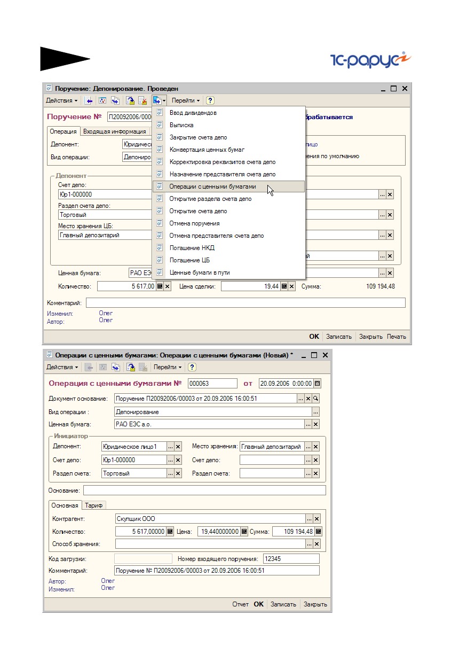Image resolution: width=467 pixels, height=662 pixels.
Task: Click OK in Операции с ценными бумагами window
Action: (259, 604)
